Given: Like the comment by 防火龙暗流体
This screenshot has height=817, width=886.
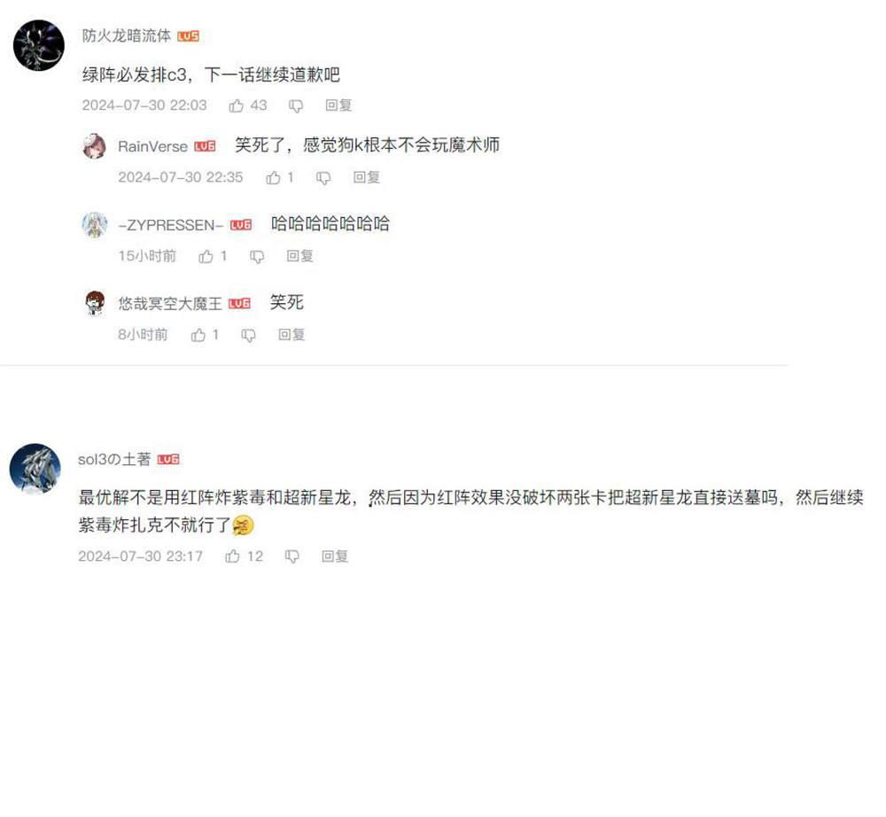Looking at the screenshot, I should (x=237, y=105).
